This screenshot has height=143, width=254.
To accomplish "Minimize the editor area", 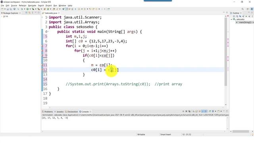I will pyautogui.click(x=224, y=12).
